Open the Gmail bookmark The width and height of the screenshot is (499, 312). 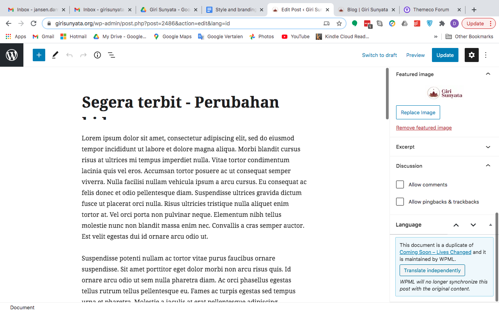coord(43,37)
